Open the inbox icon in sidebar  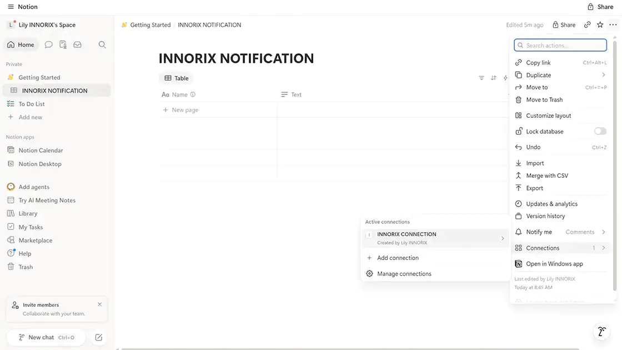tap(77, 44)
